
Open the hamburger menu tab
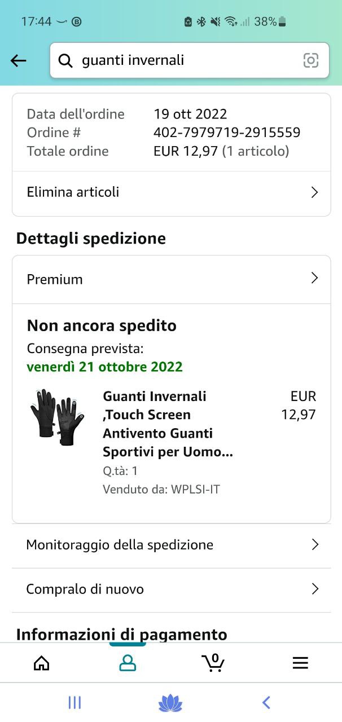[300, 663]
